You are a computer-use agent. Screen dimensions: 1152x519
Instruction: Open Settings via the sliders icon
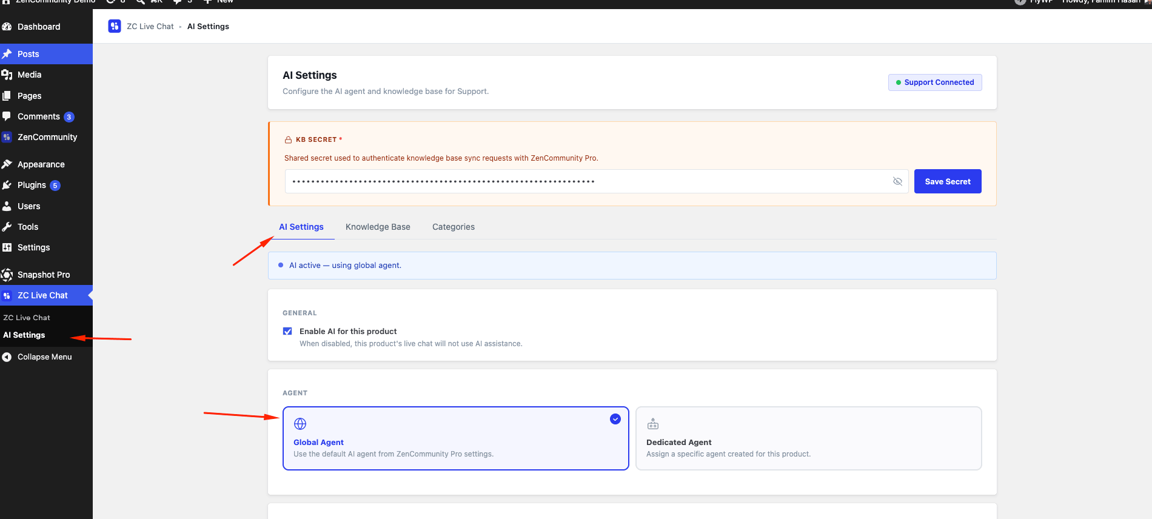click(7, 247)
